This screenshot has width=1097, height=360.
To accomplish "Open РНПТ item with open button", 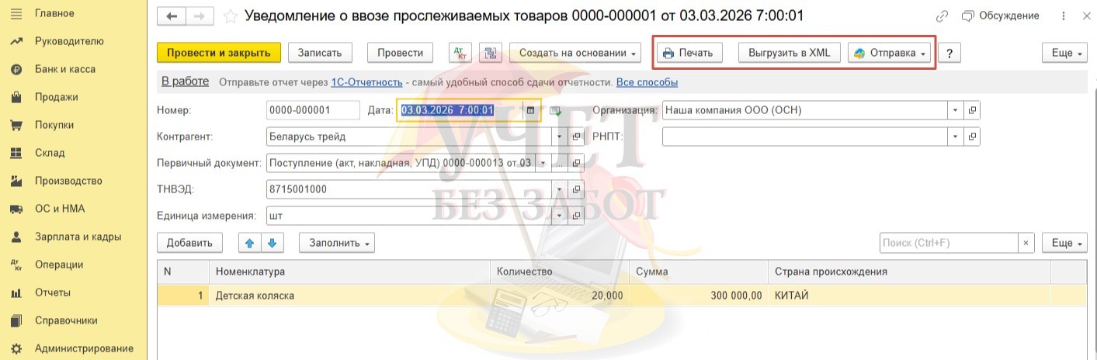I will tap(972, 137).
